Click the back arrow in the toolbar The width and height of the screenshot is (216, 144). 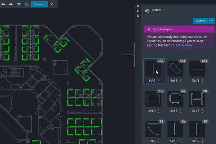(x=3, y=4)
